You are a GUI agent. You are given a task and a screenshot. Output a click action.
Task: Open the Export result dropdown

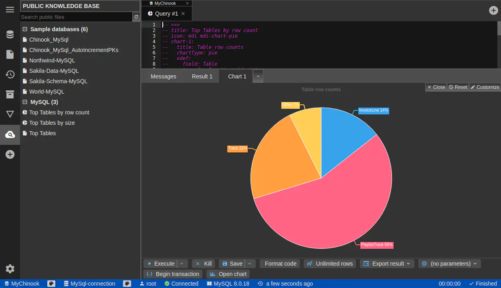[x=387, y=264]
